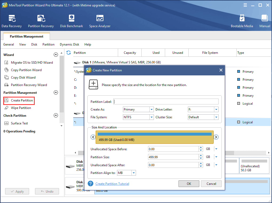Screen dimensions: 272x203
Task: Open the hamburger menu in the title bar
Action: 245,5
